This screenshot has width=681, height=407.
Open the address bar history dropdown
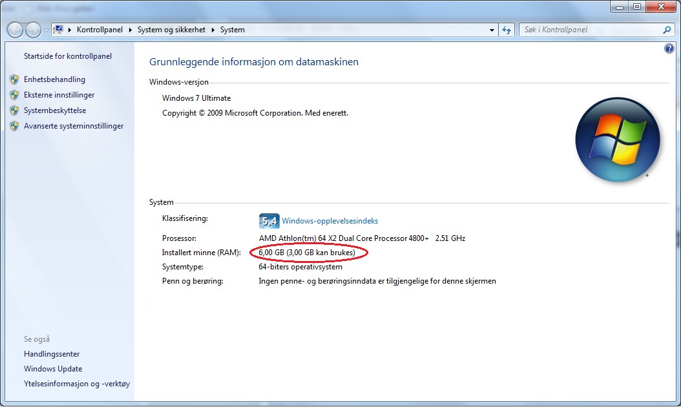coord(492,30)
